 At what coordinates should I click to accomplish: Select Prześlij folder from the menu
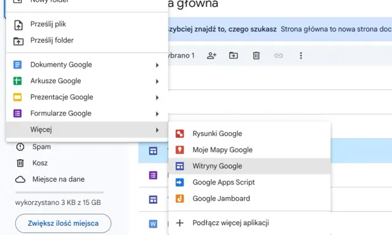(x=87, y=40)
